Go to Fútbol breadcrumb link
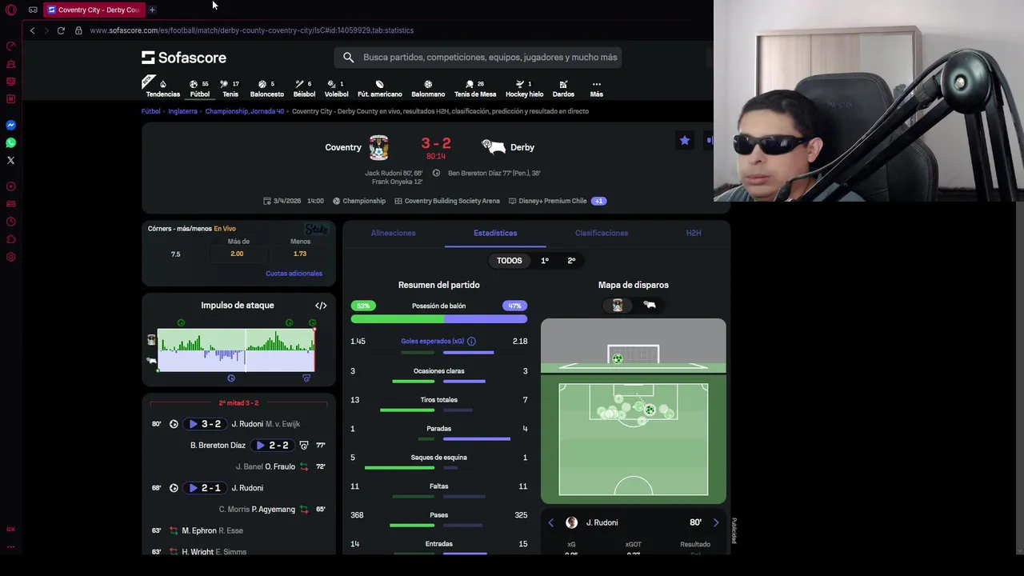This screenshot has height=576, width=1024. 151,111
